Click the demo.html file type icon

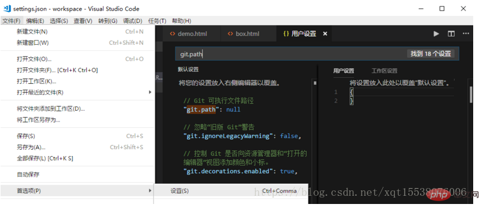[172, 34]
